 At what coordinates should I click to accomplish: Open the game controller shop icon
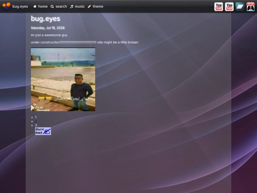point(251,7)
